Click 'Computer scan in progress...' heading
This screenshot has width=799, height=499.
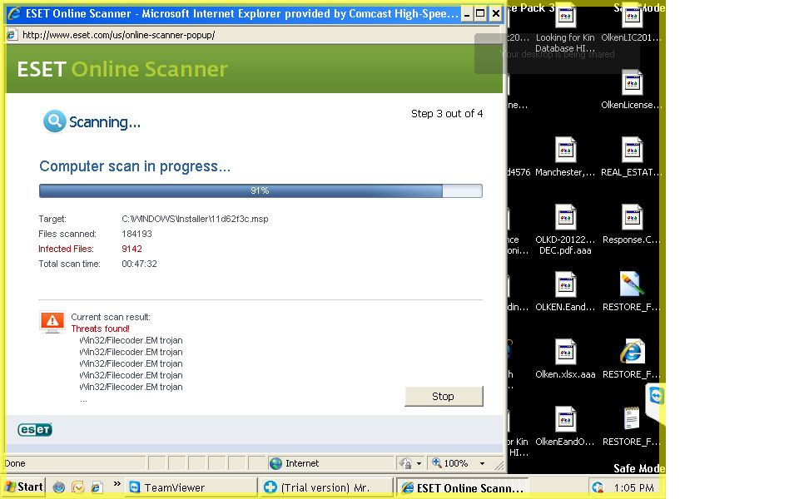(x=135, y=166)
